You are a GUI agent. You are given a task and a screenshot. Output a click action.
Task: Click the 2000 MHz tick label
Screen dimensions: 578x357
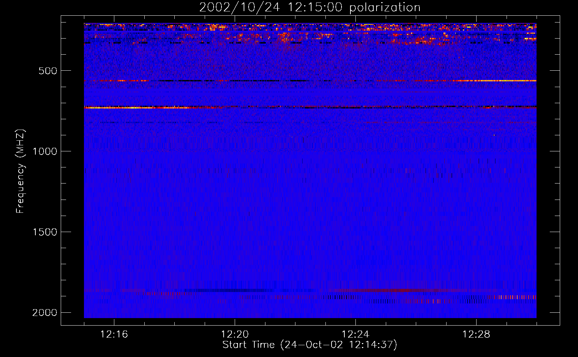click(x=45, y=313)
